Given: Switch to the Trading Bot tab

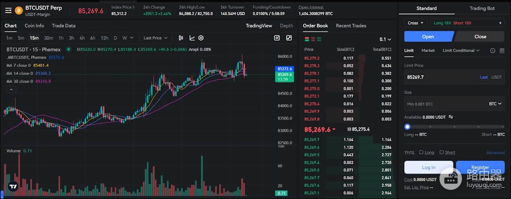Looking at the screenshot, I should coord(482,9).
